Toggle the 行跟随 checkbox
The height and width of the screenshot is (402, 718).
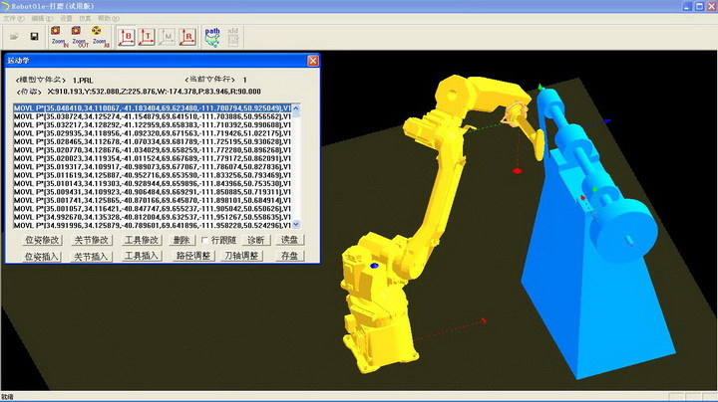205,240
